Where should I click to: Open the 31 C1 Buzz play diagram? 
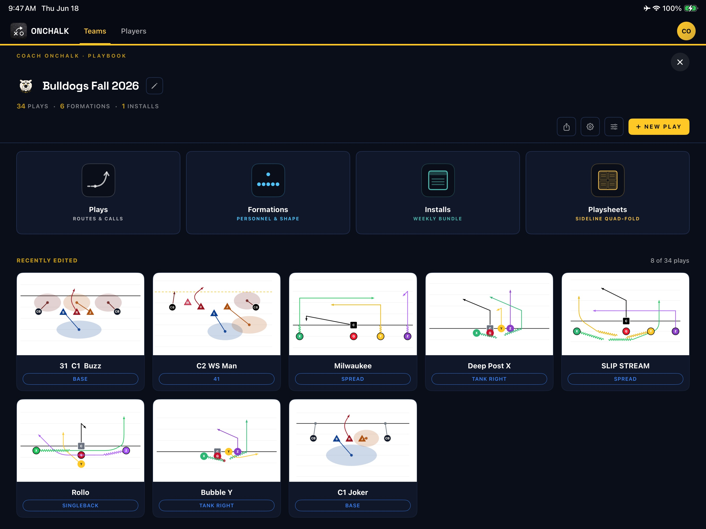80,314
